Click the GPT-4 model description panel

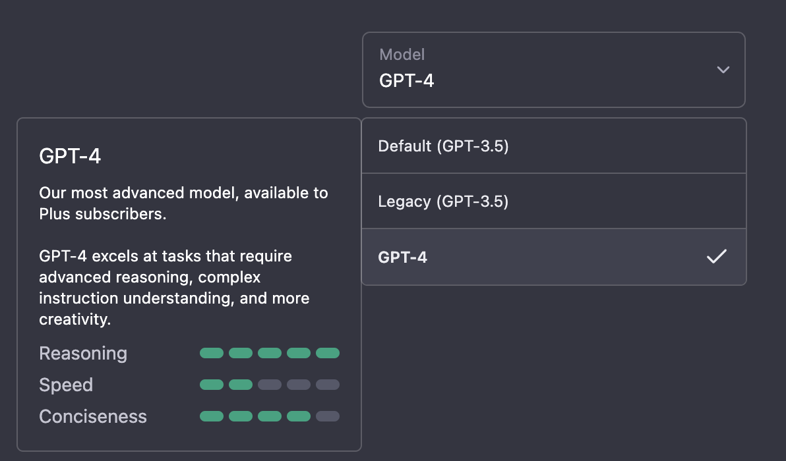189,283
